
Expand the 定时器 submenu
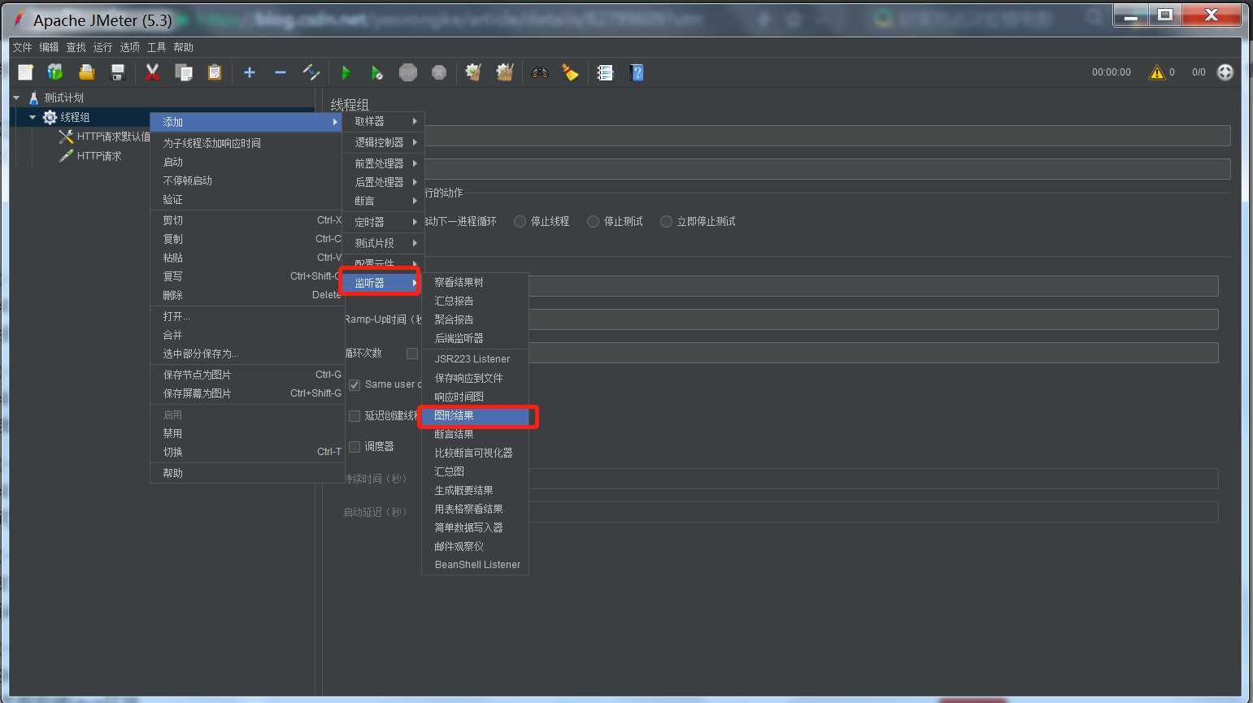click(382, 222)
